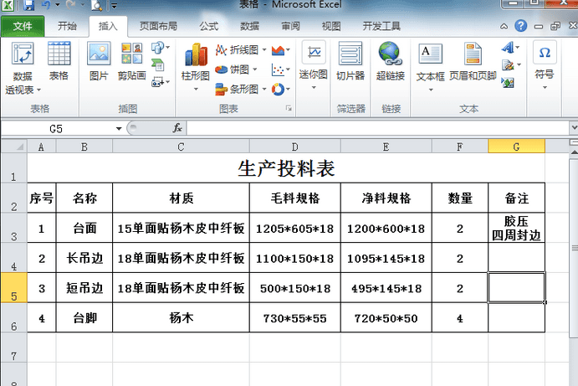This screenshot has width=578, height=386.
Task: Select cell containing 胶压 四周封边
Action: 516,228
